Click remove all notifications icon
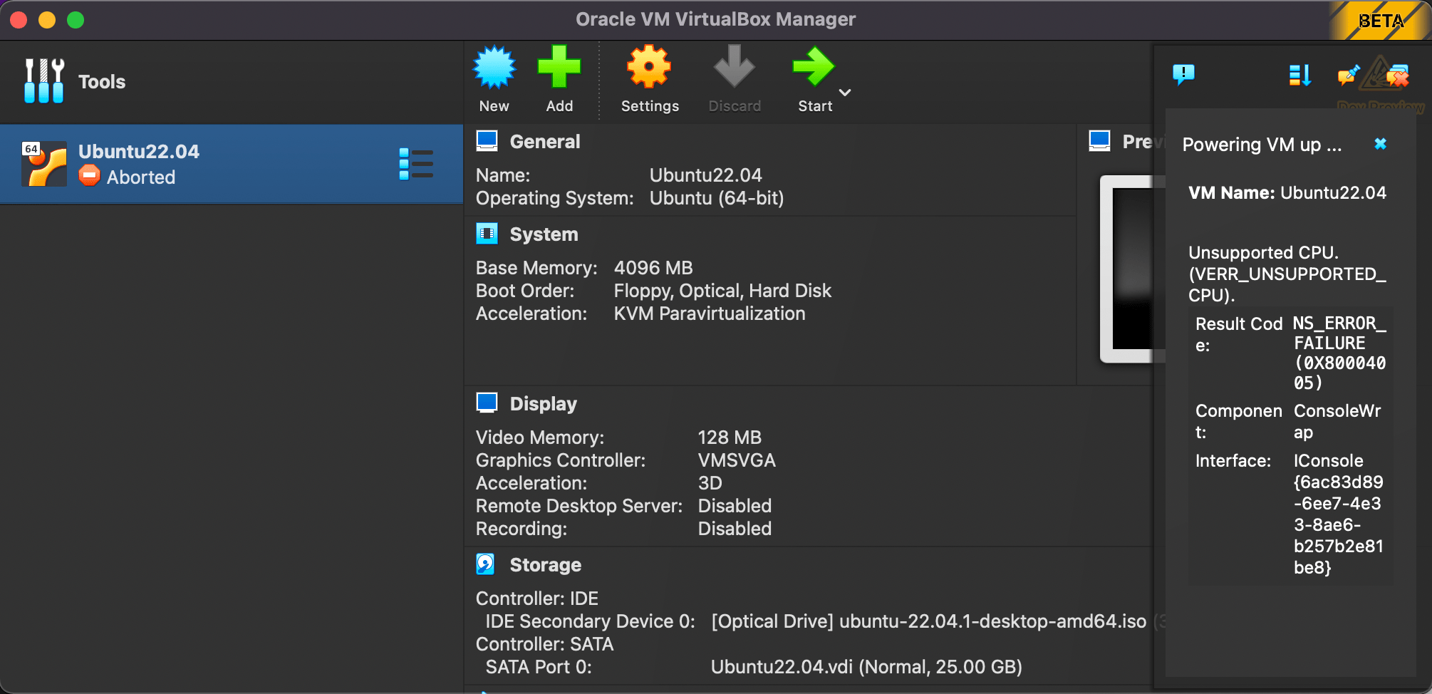Viewport: 1432px width, 694px height. (x=1397, y=75)
